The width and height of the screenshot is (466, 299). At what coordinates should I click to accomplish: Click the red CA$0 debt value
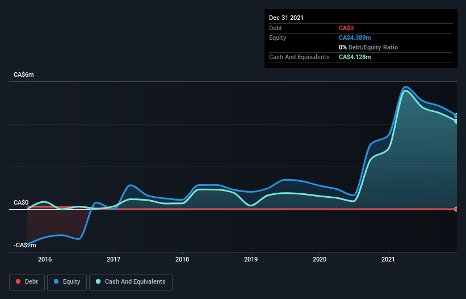(x=346, y=28)
